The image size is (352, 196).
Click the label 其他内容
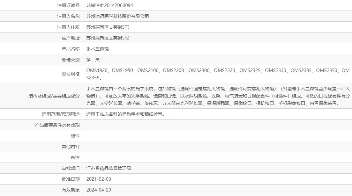point(71,147)
